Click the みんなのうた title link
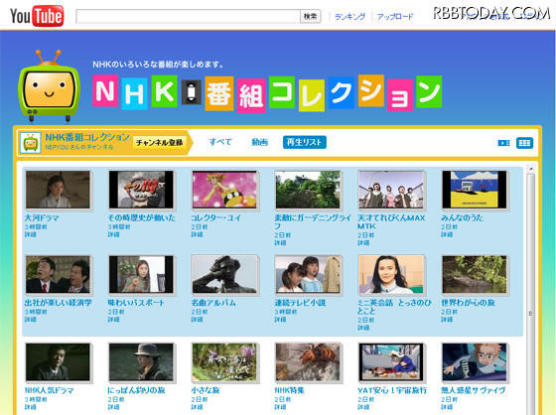Viewport: 556px width, 415px height. pyautogui.click(x=462, y=217)
